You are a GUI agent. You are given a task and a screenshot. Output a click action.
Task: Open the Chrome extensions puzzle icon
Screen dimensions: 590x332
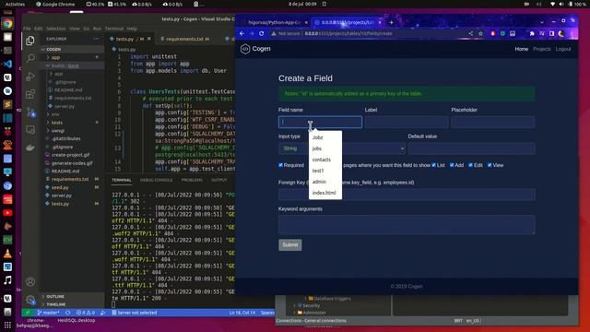(x=532, y=33)
